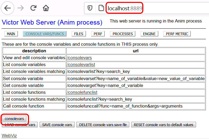Open the PERF tab
This screenshot has width=209, height=139.
pos(98,34)
